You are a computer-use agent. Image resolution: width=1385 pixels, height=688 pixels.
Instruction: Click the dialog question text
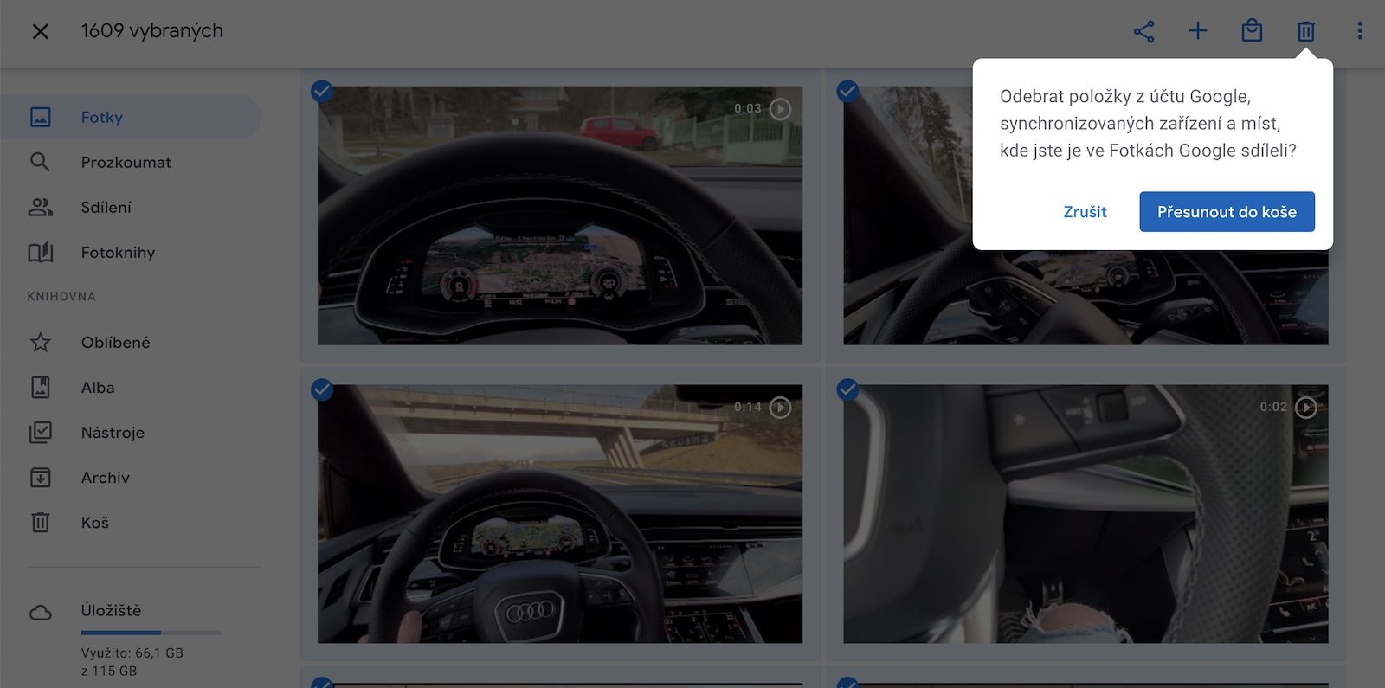pos(1148,124)
